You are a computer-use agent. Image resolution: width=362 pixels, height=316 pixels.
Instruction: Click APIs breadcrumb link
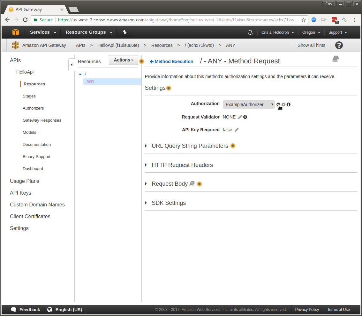click(80, 45)
